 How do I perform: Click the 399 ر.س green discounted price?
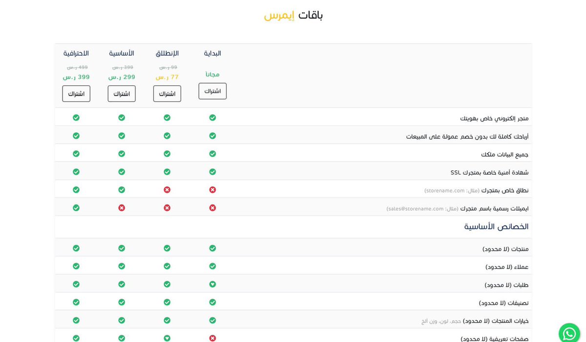tap(76, 77)
